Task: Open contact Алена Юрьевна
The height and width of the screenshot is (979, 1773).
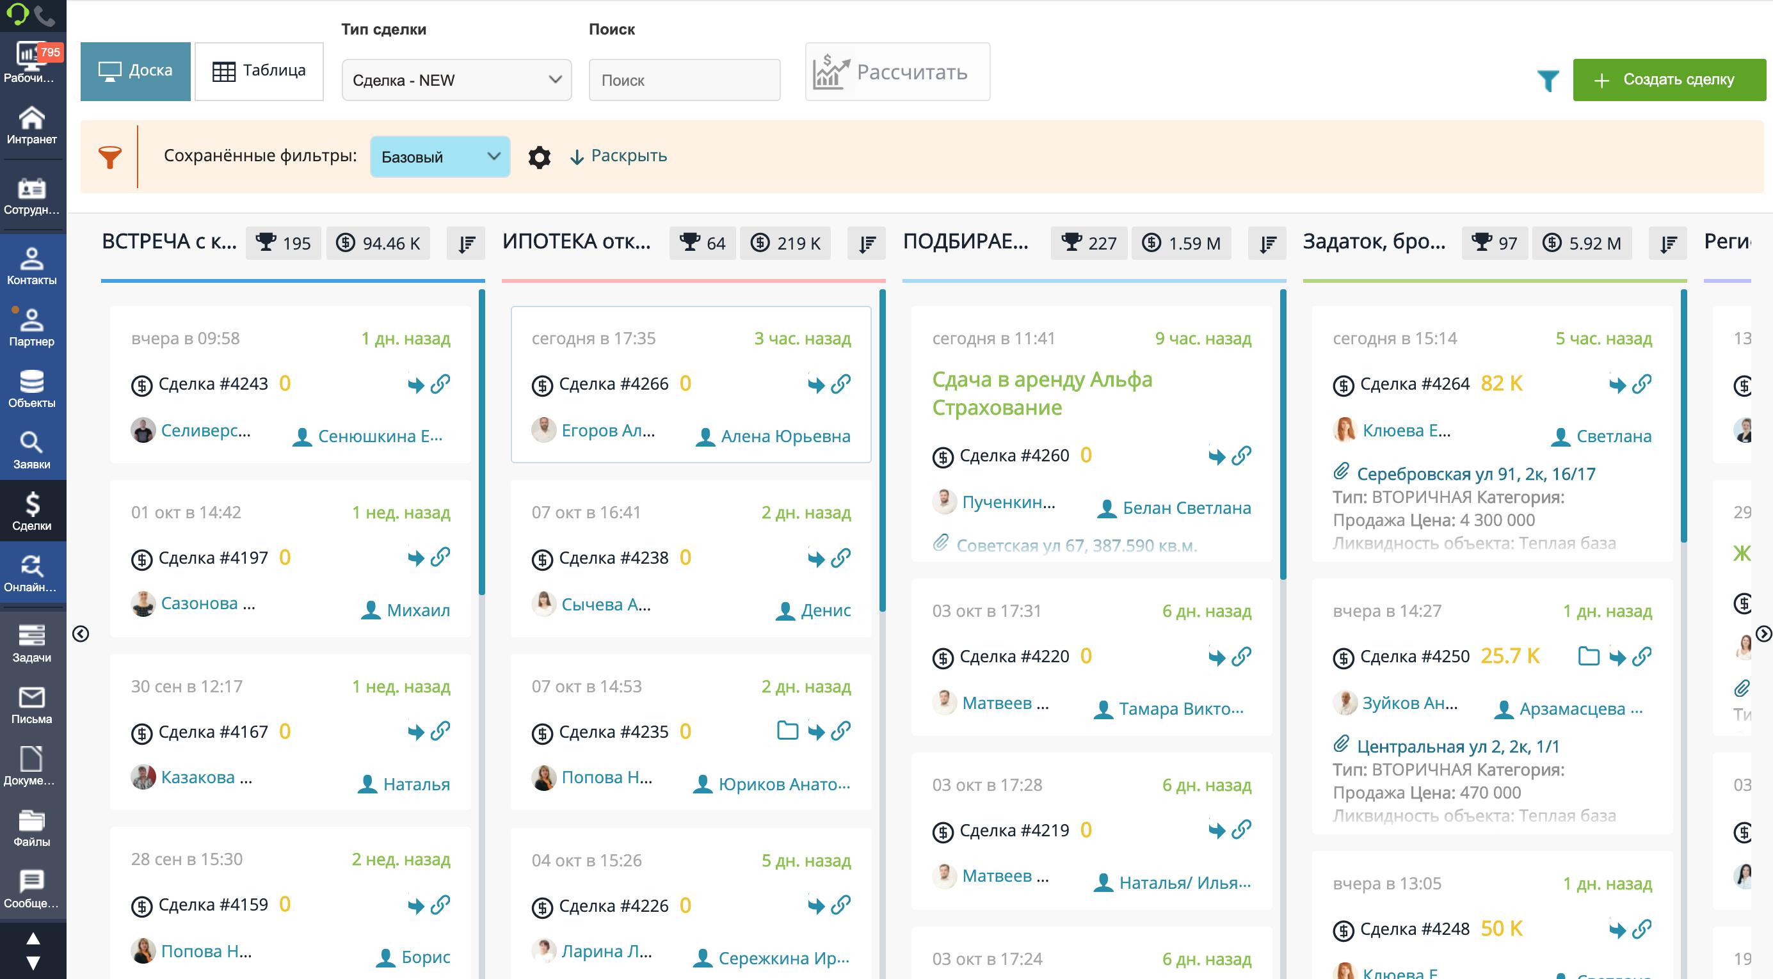Action: [785, 436]
